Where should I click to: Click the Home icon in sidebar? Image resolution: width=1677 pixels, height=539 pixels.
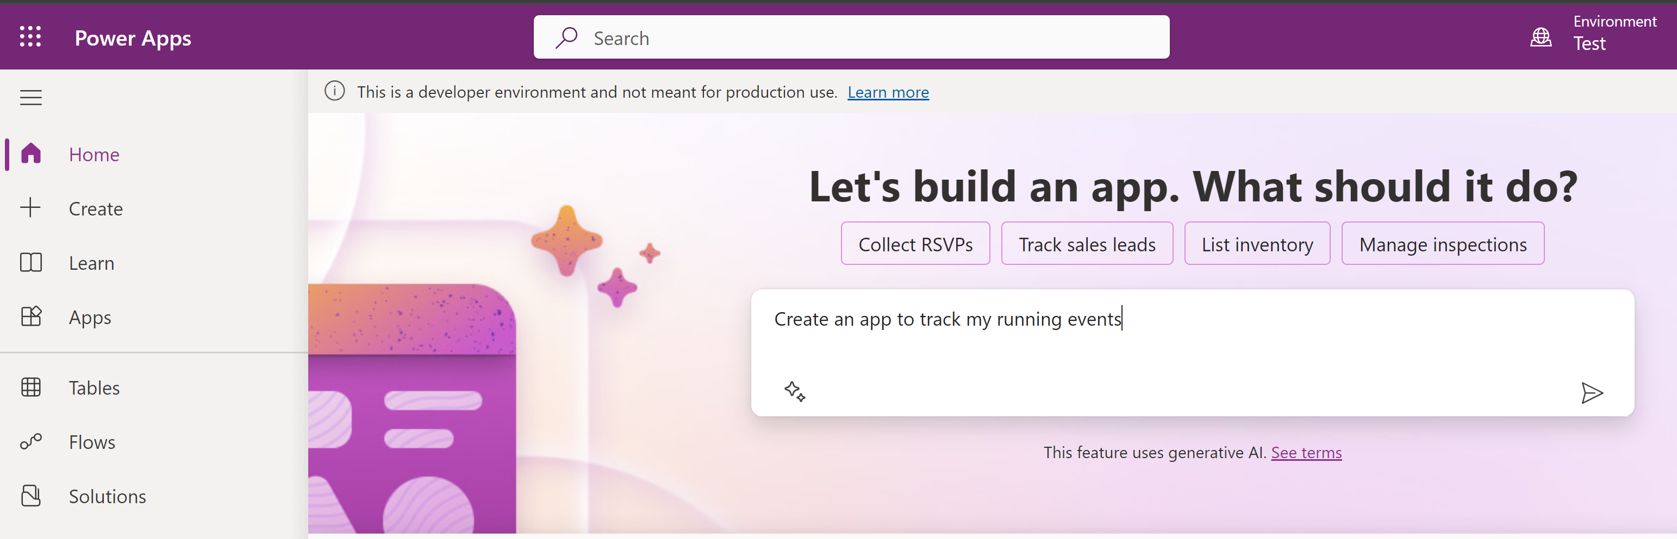pyautogui.click(x=30, y=154)
